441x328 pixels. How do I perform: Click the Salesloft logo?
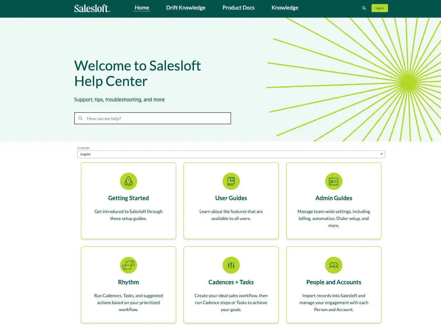point(92,8)
